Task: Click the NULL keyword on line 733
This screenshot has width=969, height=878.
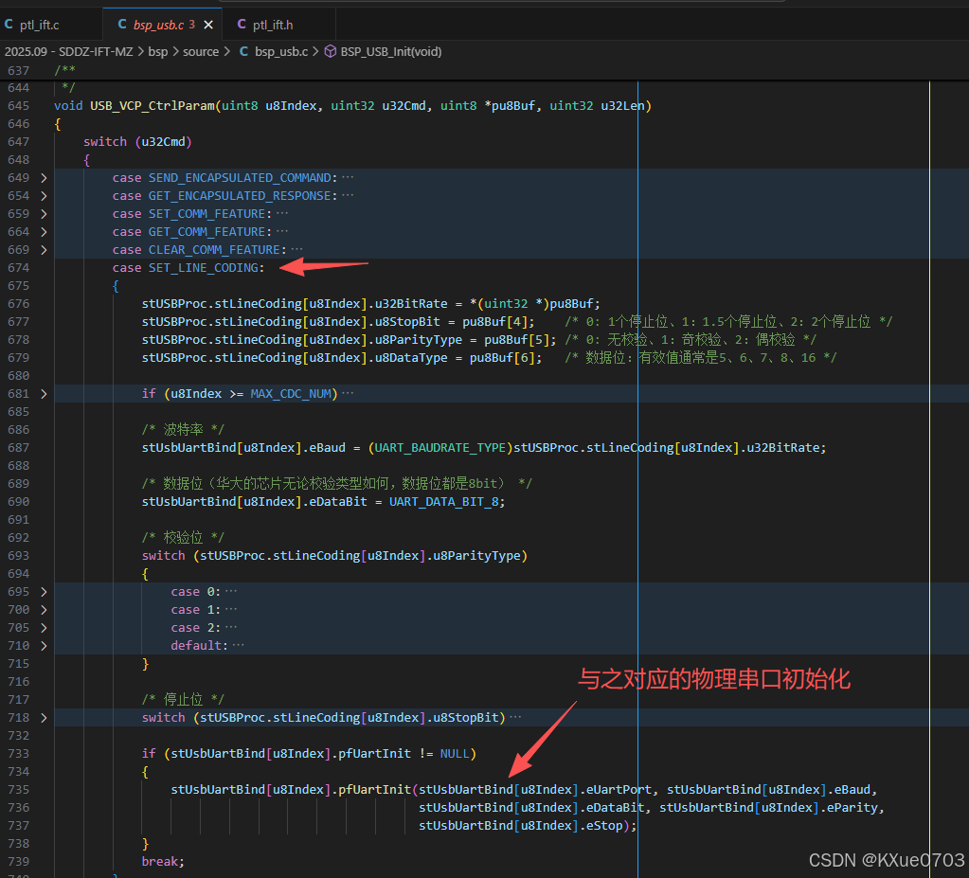Action: point(455,753)
